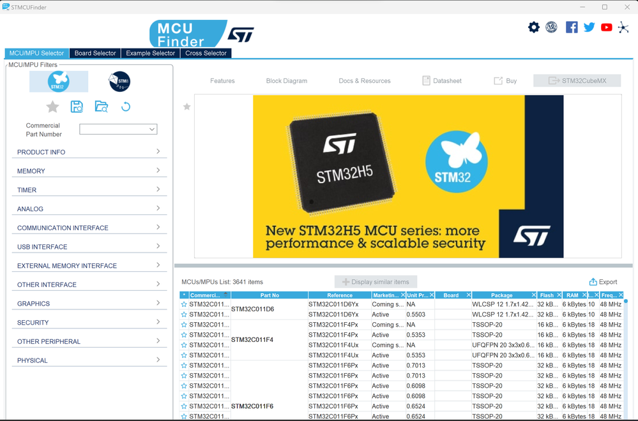Expand the COMMUNICATION INTERFACE filter section
The width and height of the screenshot is (638, 421).
pyautogui.click(x=89, y=228)
